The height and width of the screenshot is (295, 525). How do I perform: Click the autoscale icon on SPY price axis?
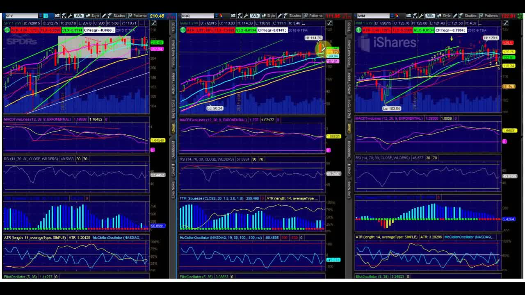pyautogui.click(x=154, y=23)
